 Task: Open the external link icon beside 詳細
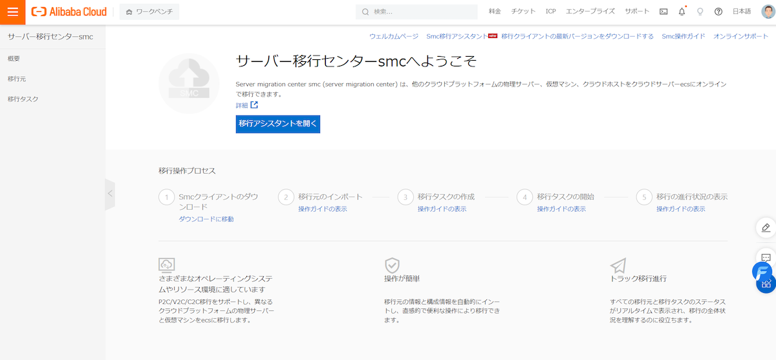254,105
